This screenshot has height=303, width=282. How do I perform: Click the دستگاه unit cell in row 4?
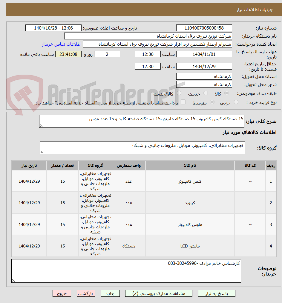click(x=129, y=246)
